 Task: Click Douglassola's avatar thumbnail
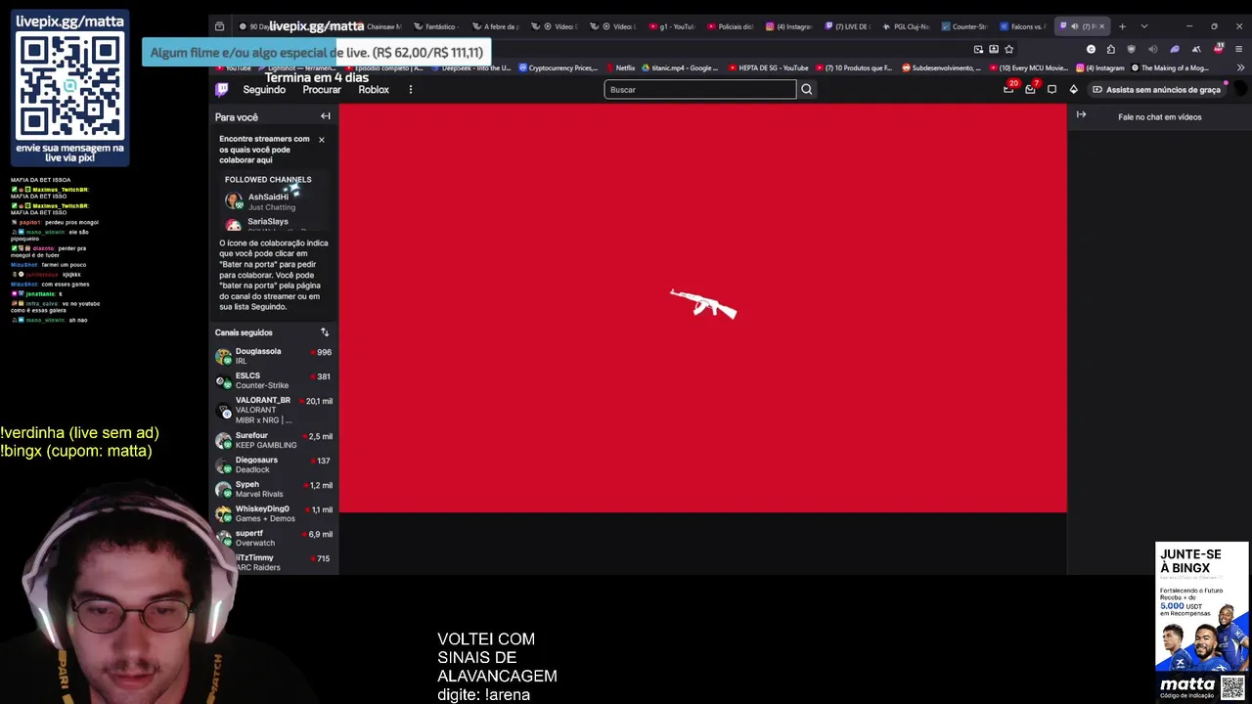[x=224, y=356]
